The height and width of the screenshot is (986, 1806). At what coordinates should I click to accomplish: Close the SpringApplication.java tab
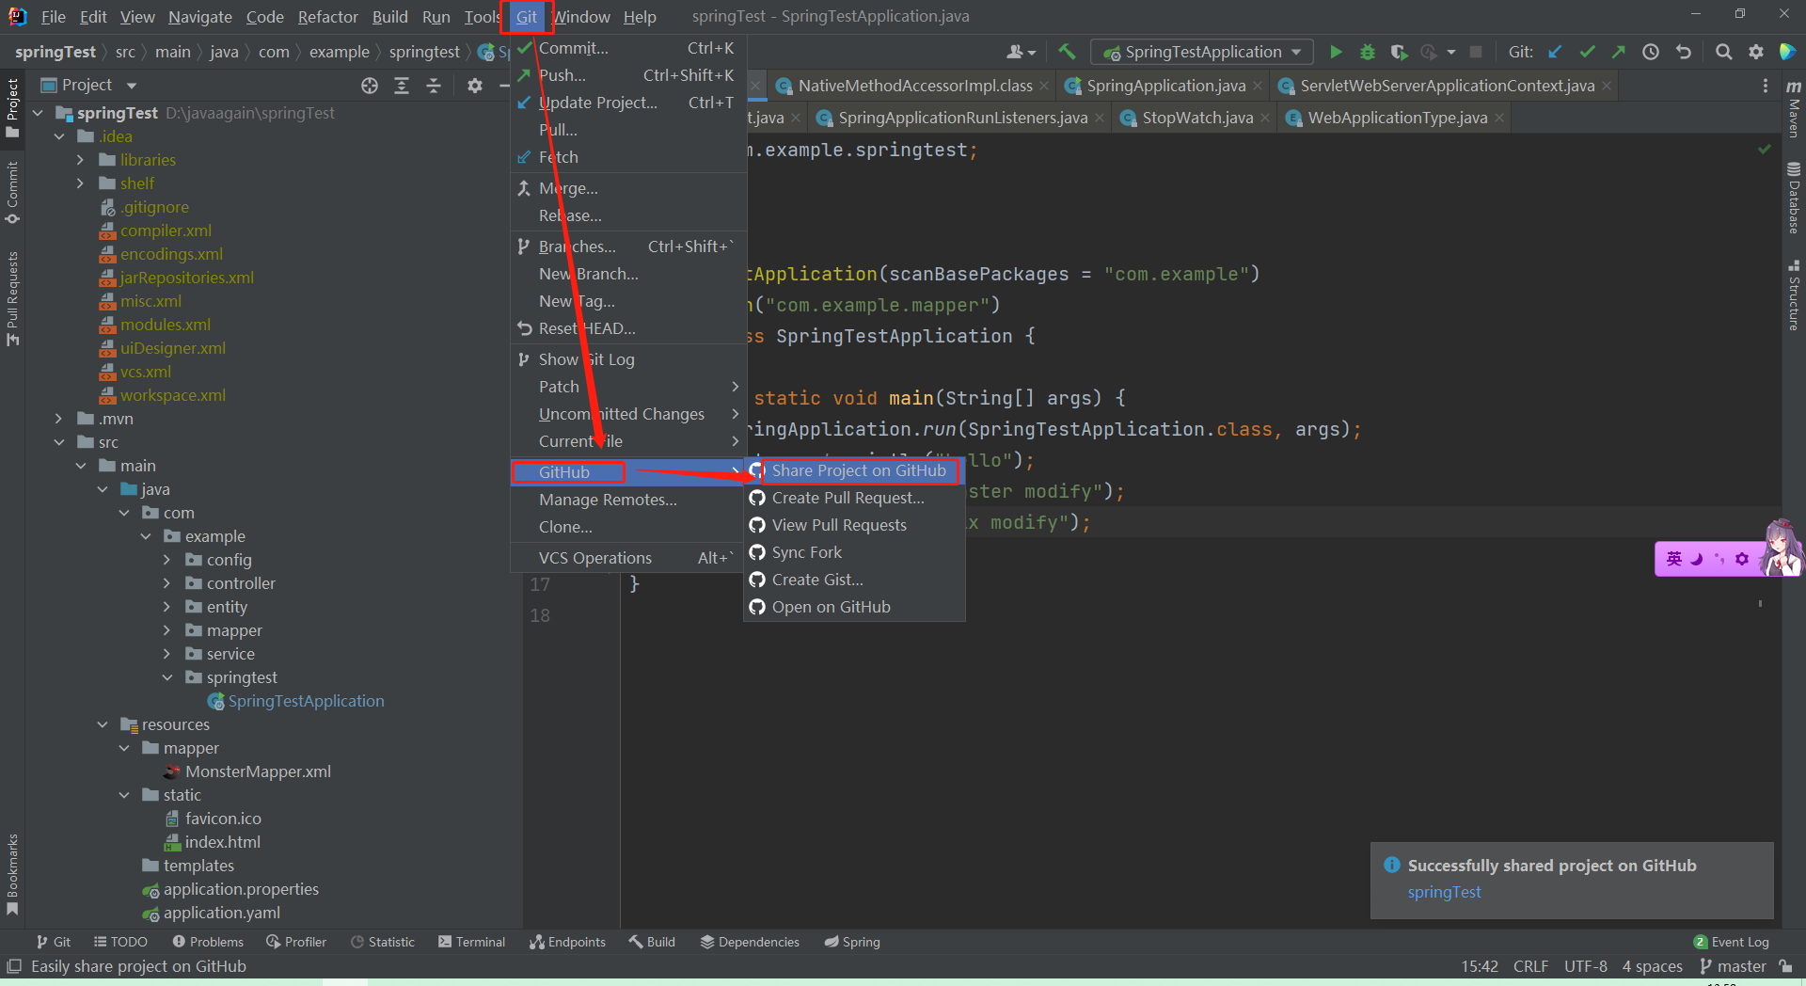click(x=1258, y=86)
